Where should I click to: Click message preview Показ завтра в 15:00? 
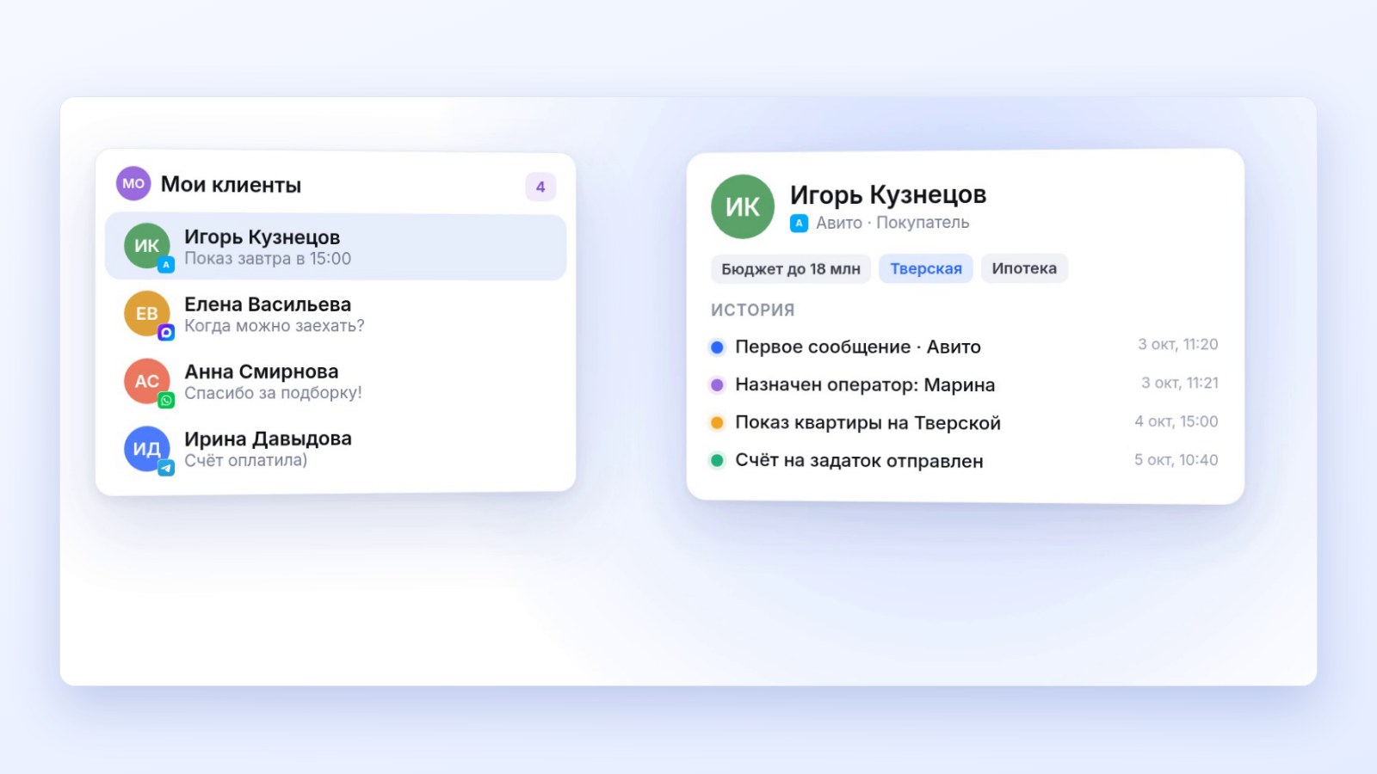pos(268,259)
